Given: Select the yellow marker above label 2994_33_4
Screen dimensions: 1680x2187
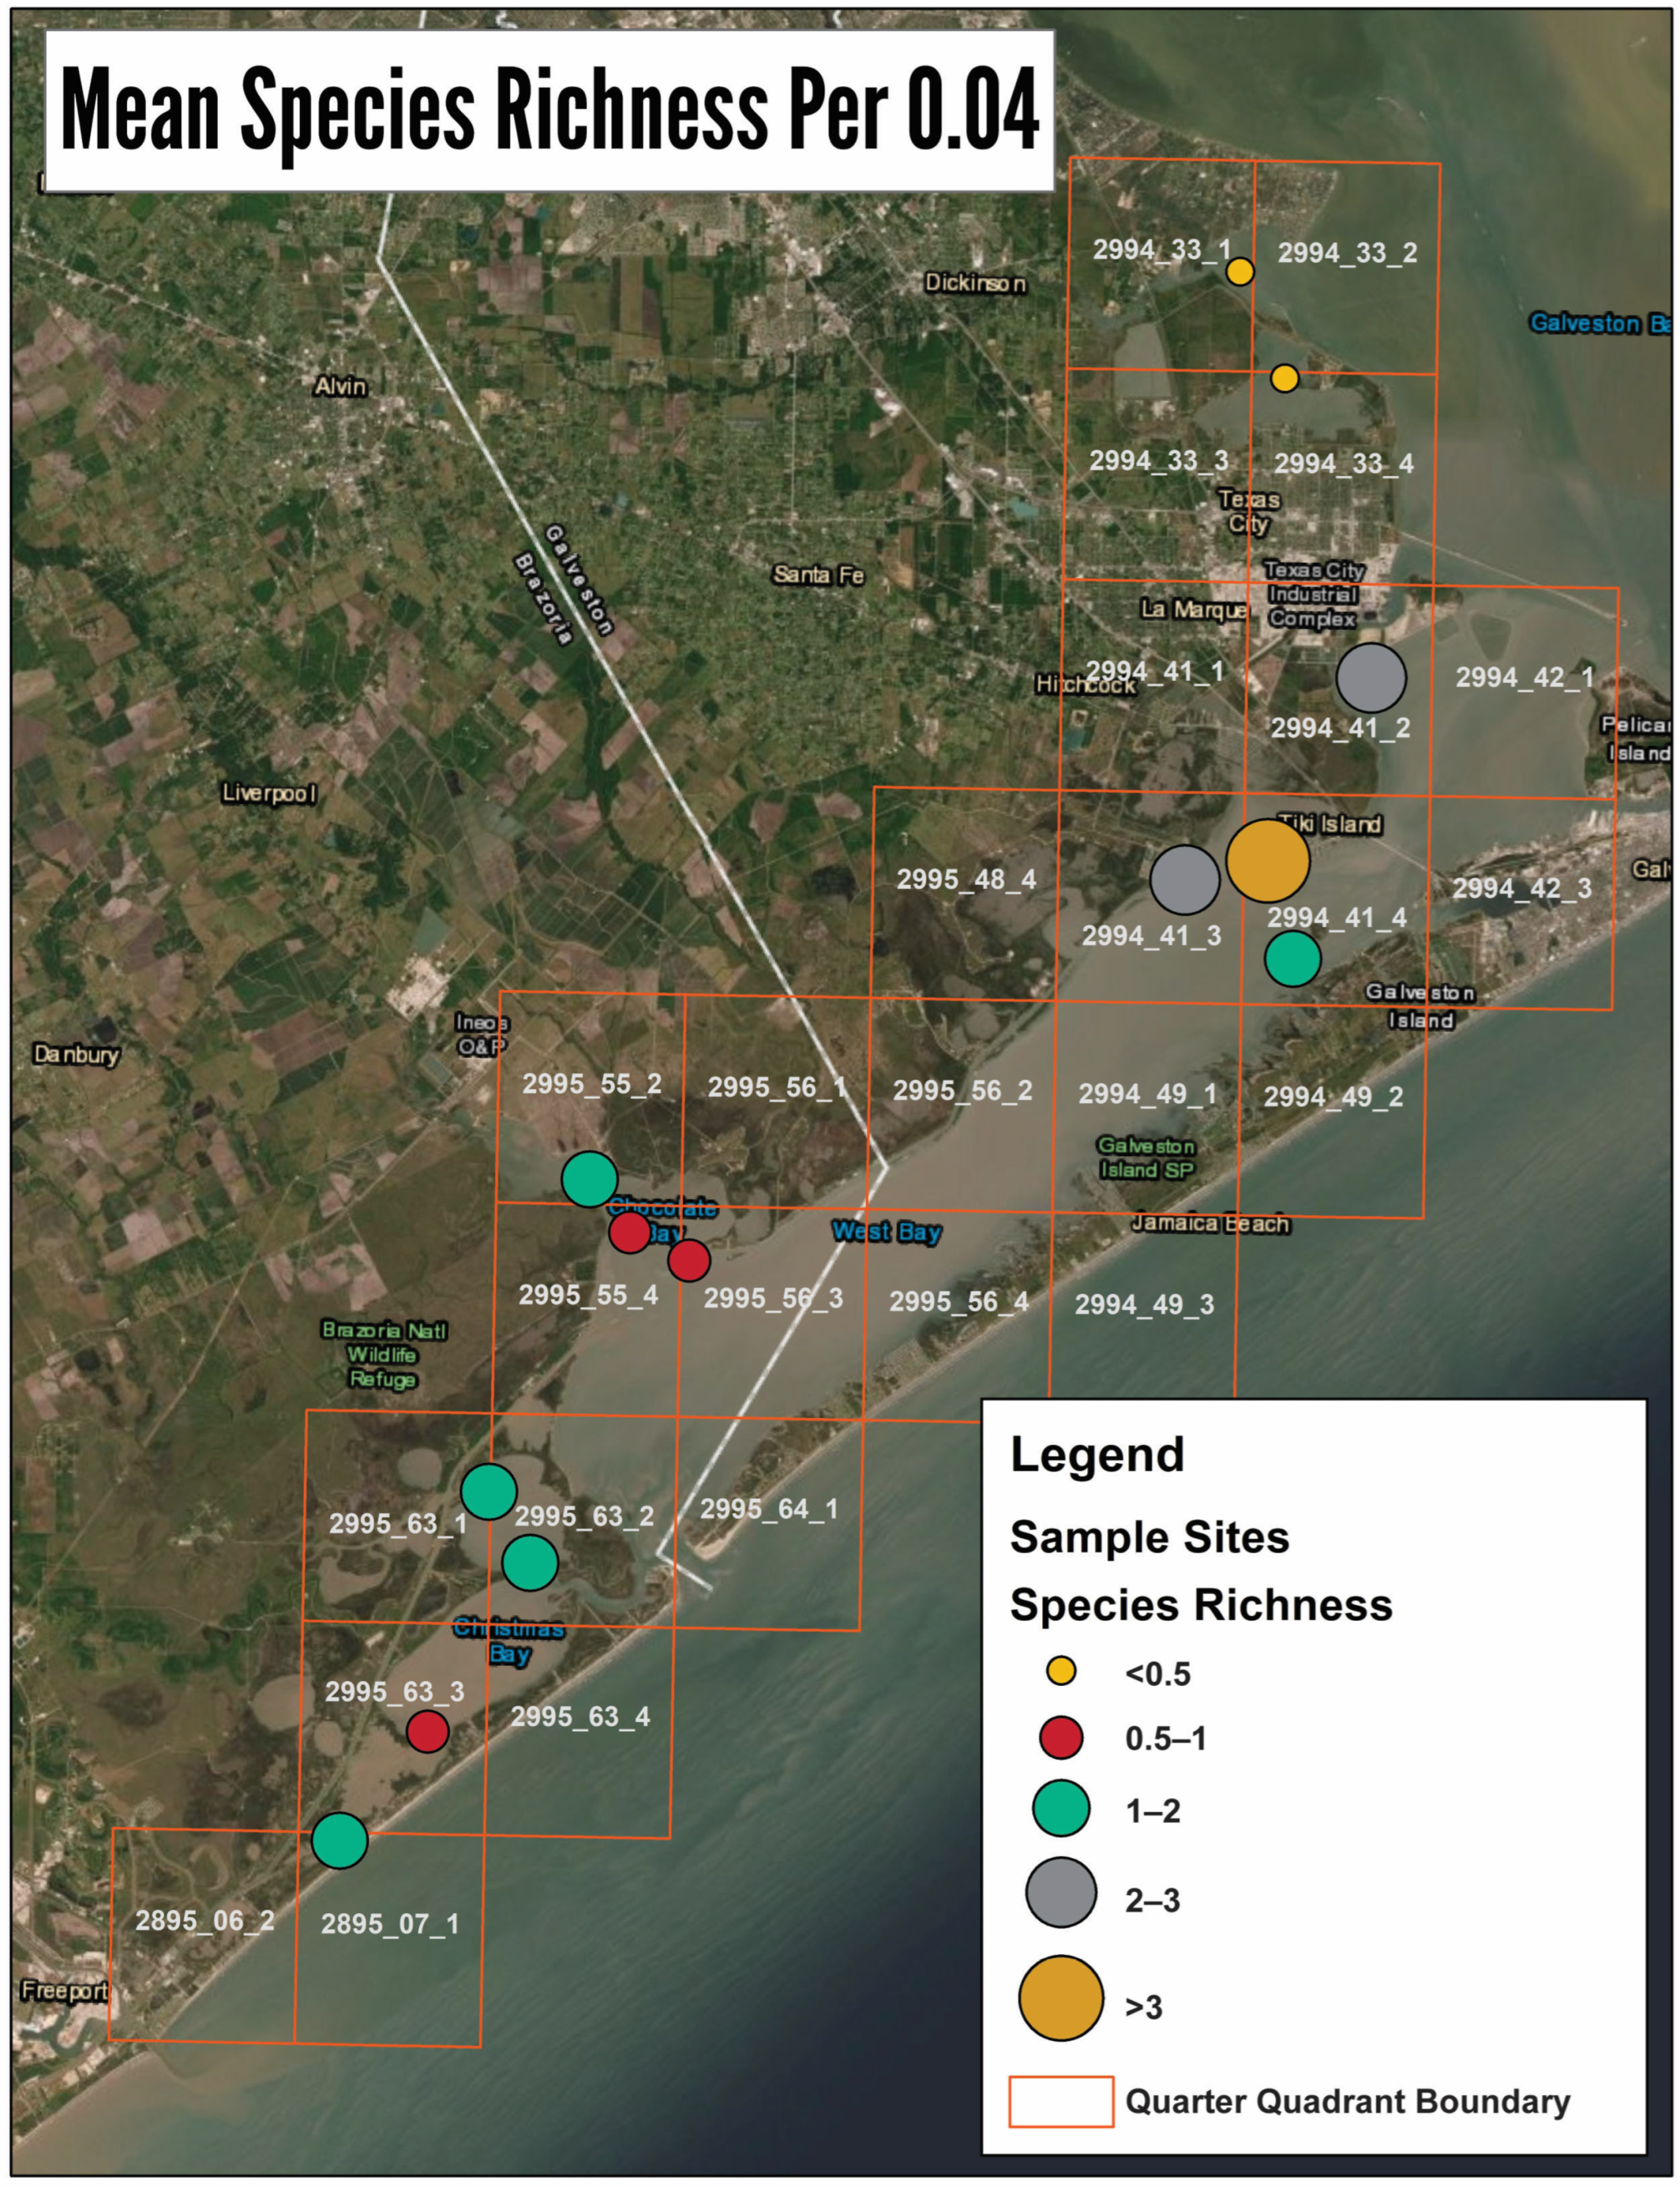Looking at the screenshot, I should coord(1284,378).
